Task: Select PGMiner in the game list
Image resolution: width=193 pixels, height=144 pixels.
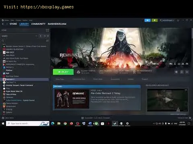Action: click(x=9, y=70)
